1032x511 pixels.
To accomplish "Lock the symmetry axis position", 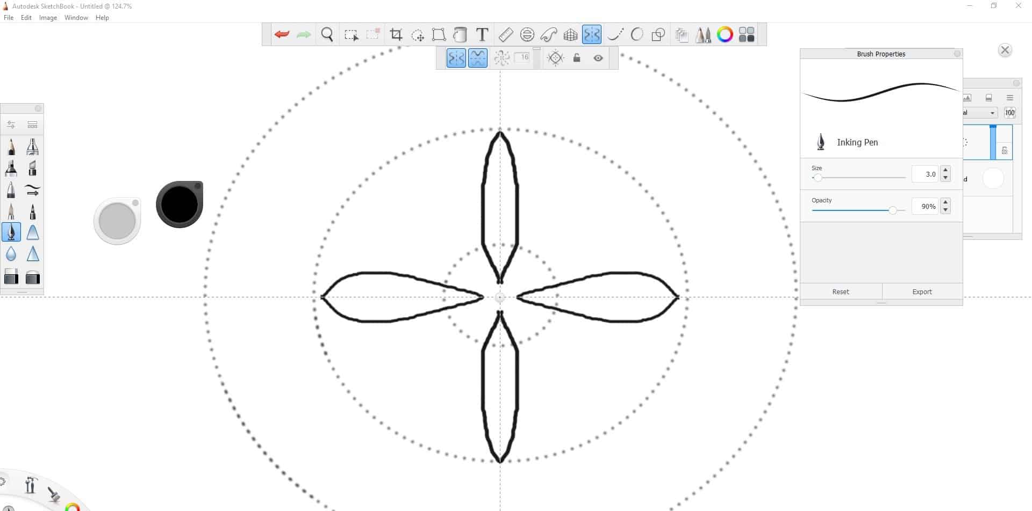I will [576, 58].
